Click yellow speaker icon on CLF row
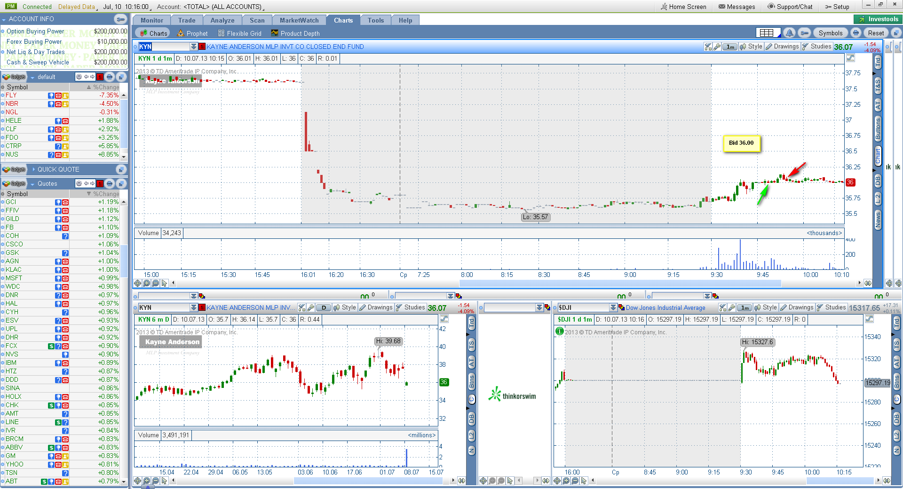Image resolution: width=903 pixels, height=489 pixels. (65, 129)
